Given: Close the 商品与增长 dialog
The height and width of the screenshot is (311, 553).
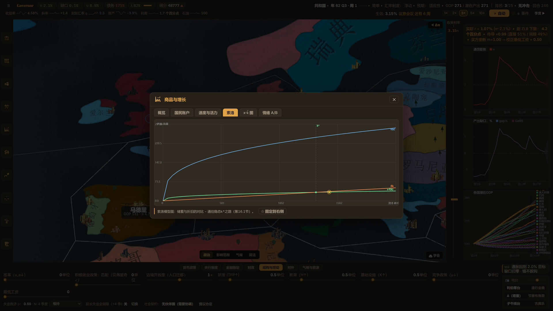Looking at the screenshot, I should click(394, 100).
